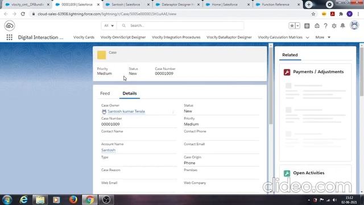Expand Vlocity Calculation Matrices chevron
364x205 pixels.
(307, 38)
